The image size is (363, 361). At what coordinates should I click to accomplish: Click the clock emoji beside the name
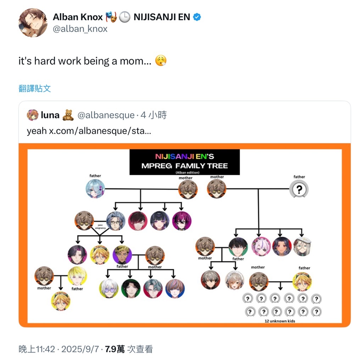pyautogui.click(x=125, y=17)
